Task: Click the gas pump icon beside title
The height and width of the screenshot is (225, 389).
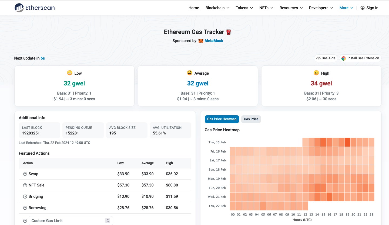Action: 229,32
